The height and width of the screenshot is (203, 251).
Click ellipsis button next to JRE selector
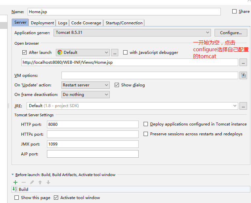click(x=243, y=106)
